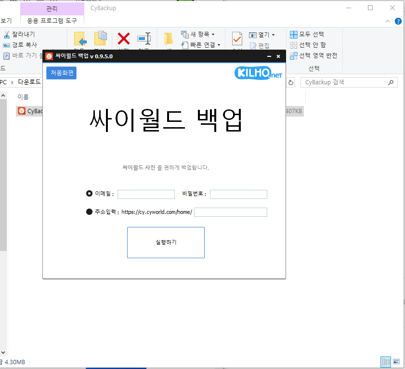Click 선택 영역 반전 in the ribbon
This screenshot has height=369, width=405.
tap(314, 55)
